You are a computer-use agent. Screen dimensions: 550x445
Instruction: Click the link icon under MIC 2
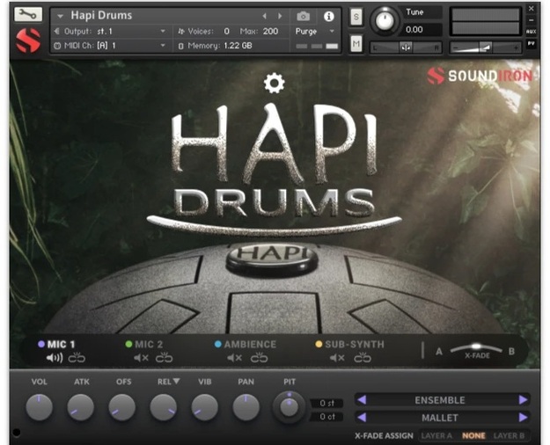[162, 358]
